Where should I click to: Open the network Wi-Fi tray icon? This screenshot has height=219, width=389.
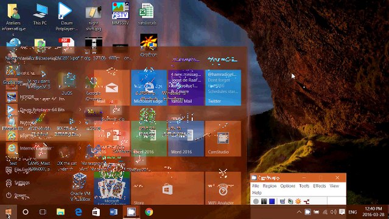click(324, 212)
